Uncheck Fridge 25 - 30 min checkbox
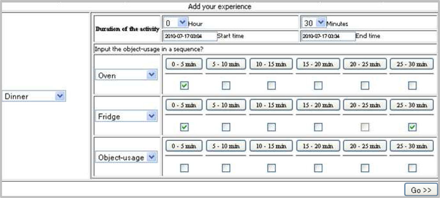Viewport: 440px width, 198px height. (412, 127)
